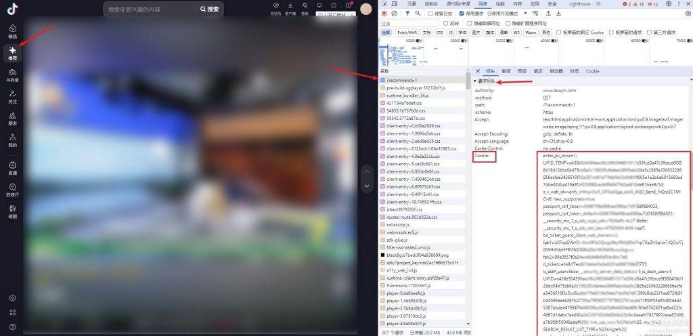Filter requests by JS type

click(451, 33)
